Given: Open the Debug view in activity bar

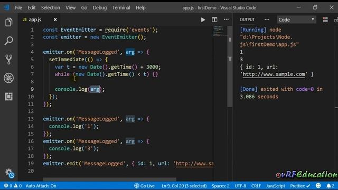Looking at the screenshot, I should click(8, 78).
